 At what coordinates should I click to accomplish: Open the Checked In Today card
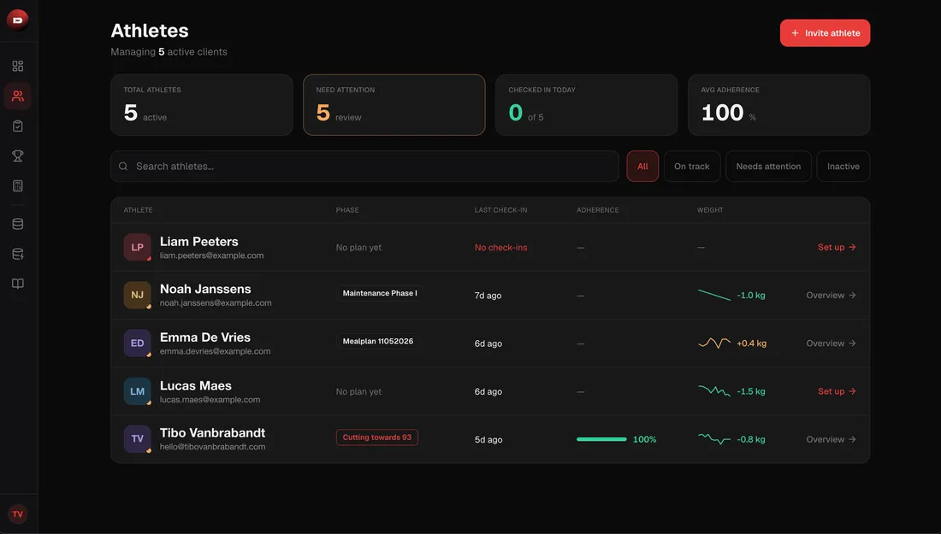tap(586, 105)
